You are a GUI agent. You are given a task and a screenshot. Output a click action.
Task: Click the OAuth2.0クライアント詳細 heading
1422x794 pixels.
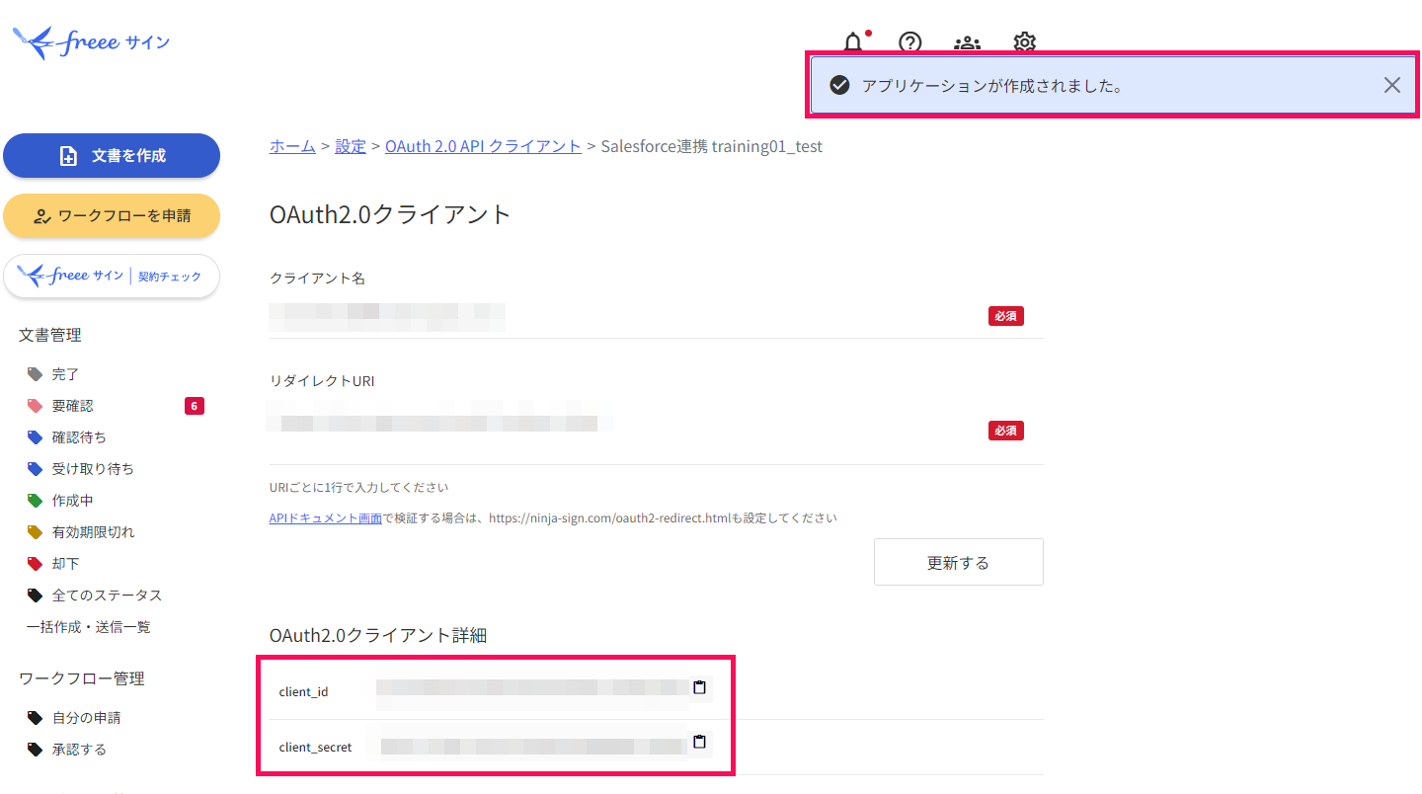coord(378,635)
